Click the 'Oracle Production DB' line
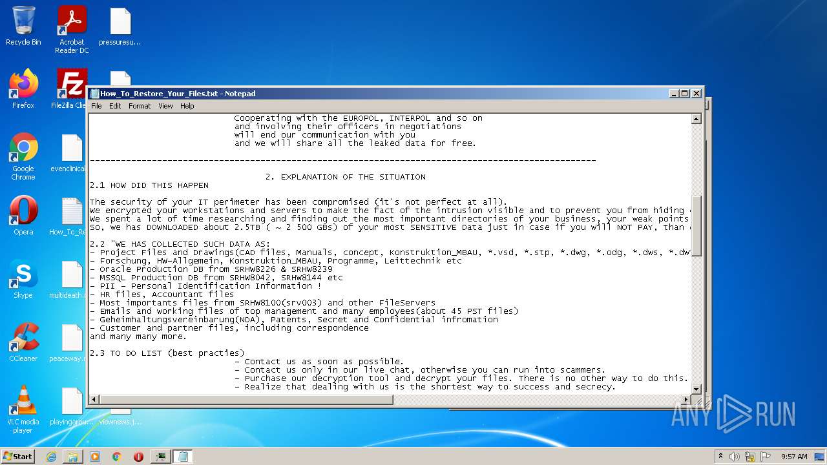This screenshot has width=827, height=465. coord(211,269)
